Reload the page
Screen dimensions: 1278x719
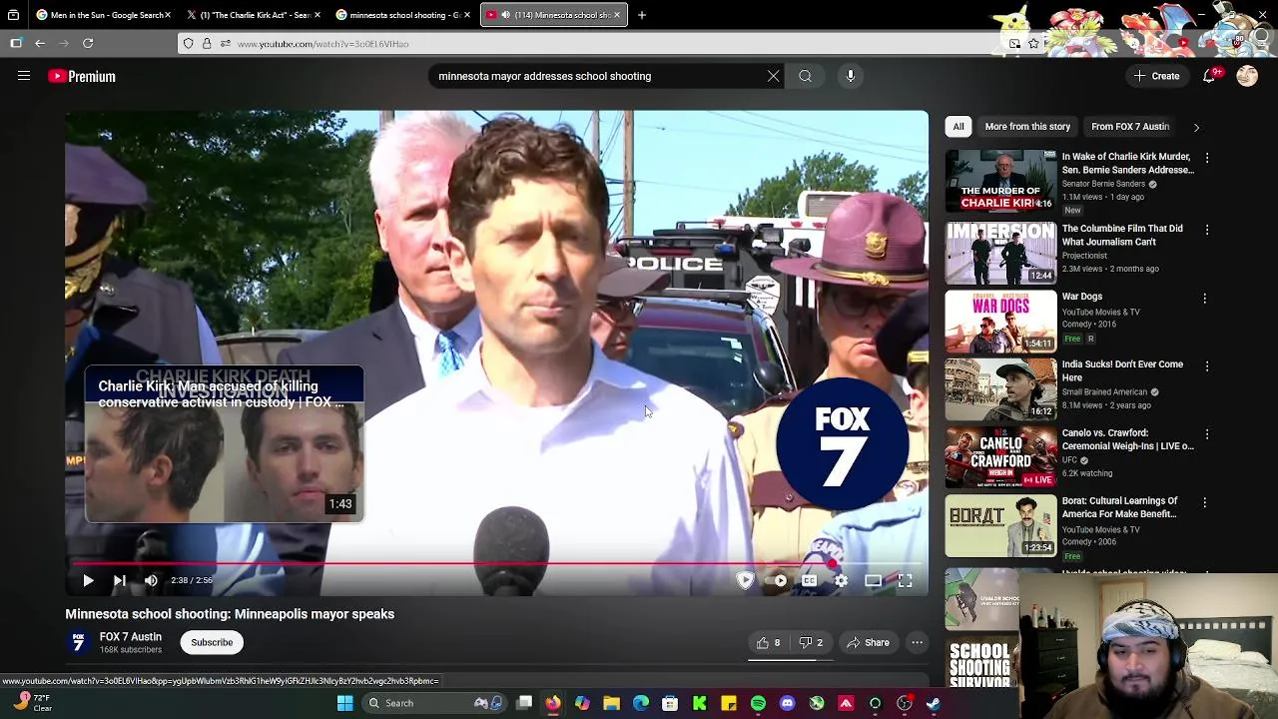point(88,43)
